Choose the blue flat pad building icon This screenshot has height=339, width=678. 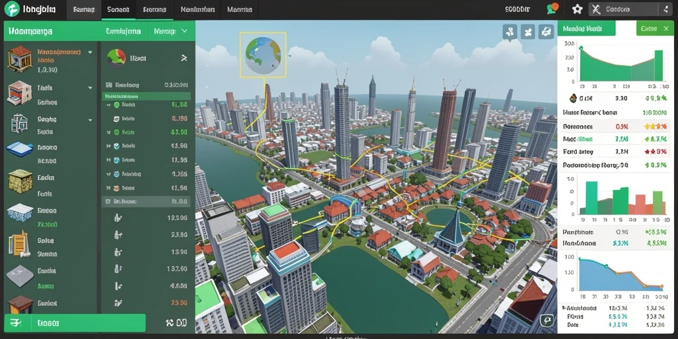point(19,149)
